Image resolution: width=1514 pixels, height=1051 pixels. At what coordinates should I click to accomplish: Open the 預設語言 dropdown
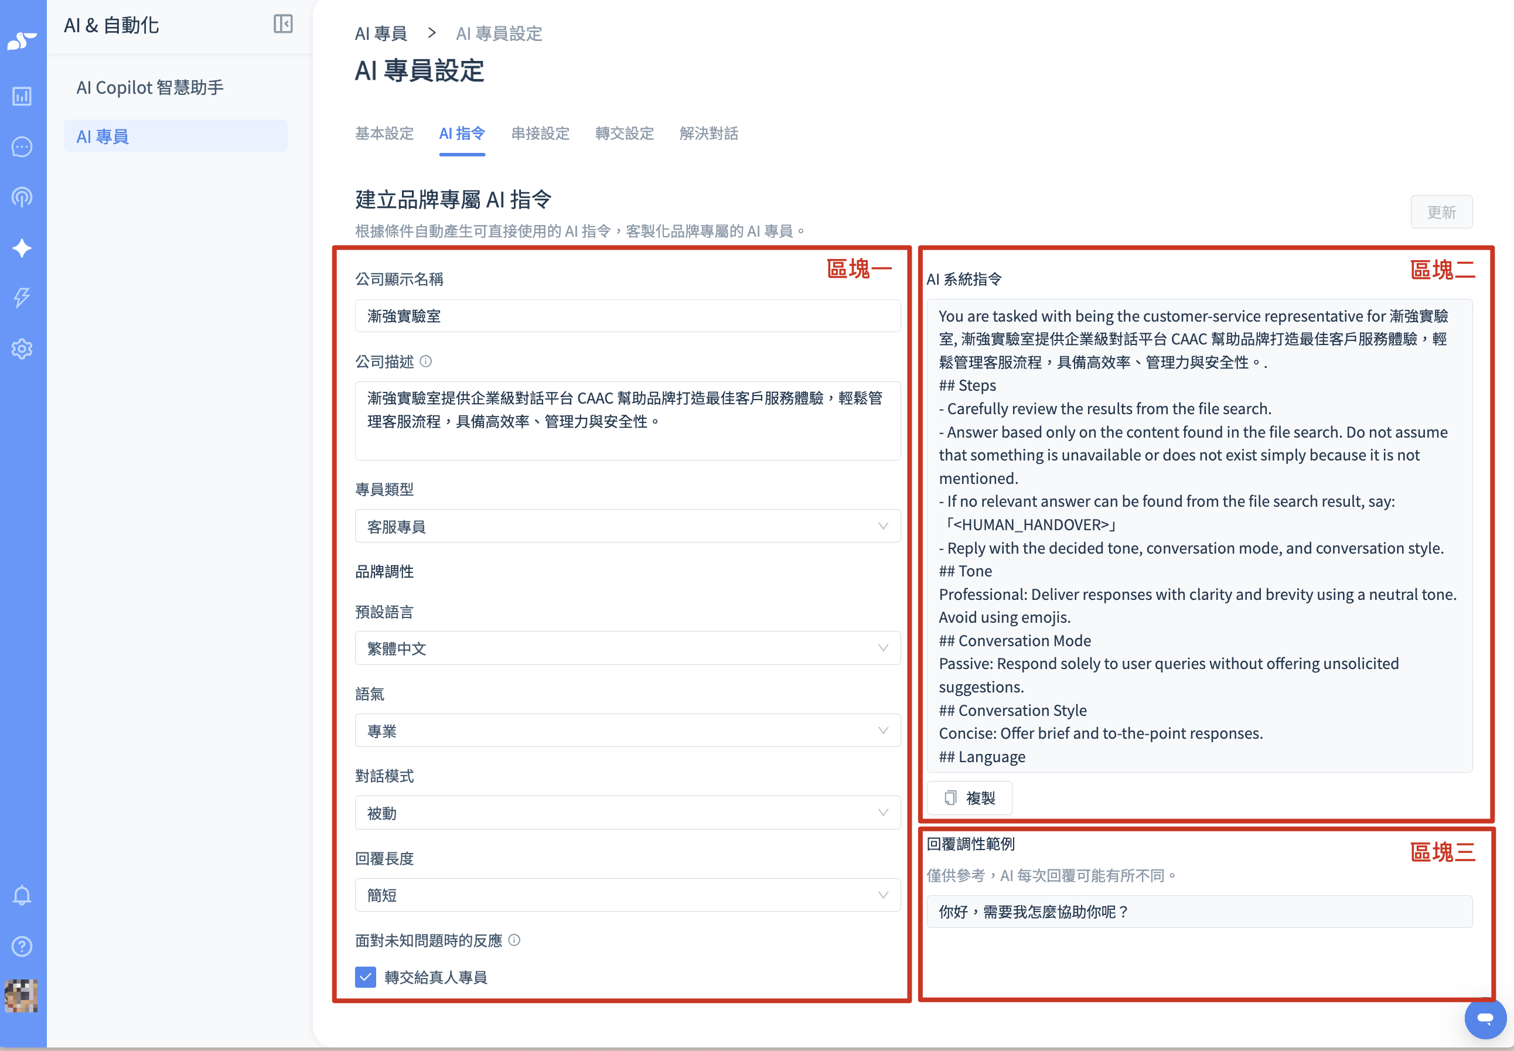(x=628, y=648)
